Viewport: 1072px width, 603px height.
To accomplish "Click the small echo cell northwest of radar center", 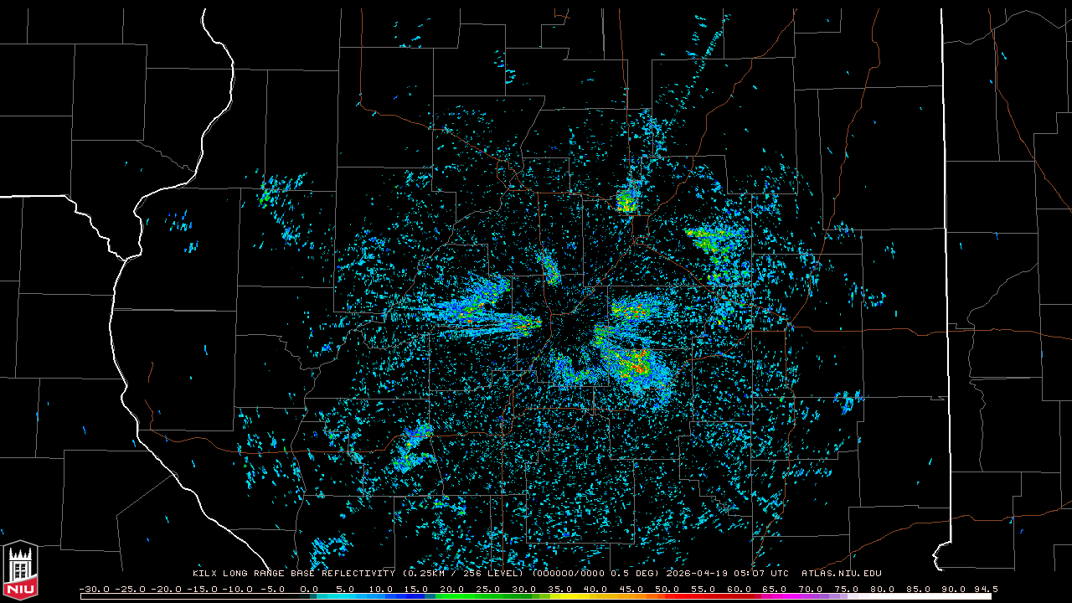I will click(550, 268).
